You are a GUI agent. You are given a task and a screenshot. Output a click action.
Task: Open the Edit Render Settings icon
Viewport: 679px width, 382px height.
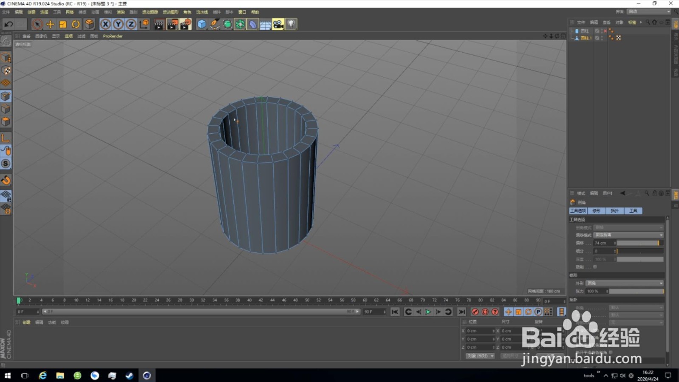tap(185, 24)
